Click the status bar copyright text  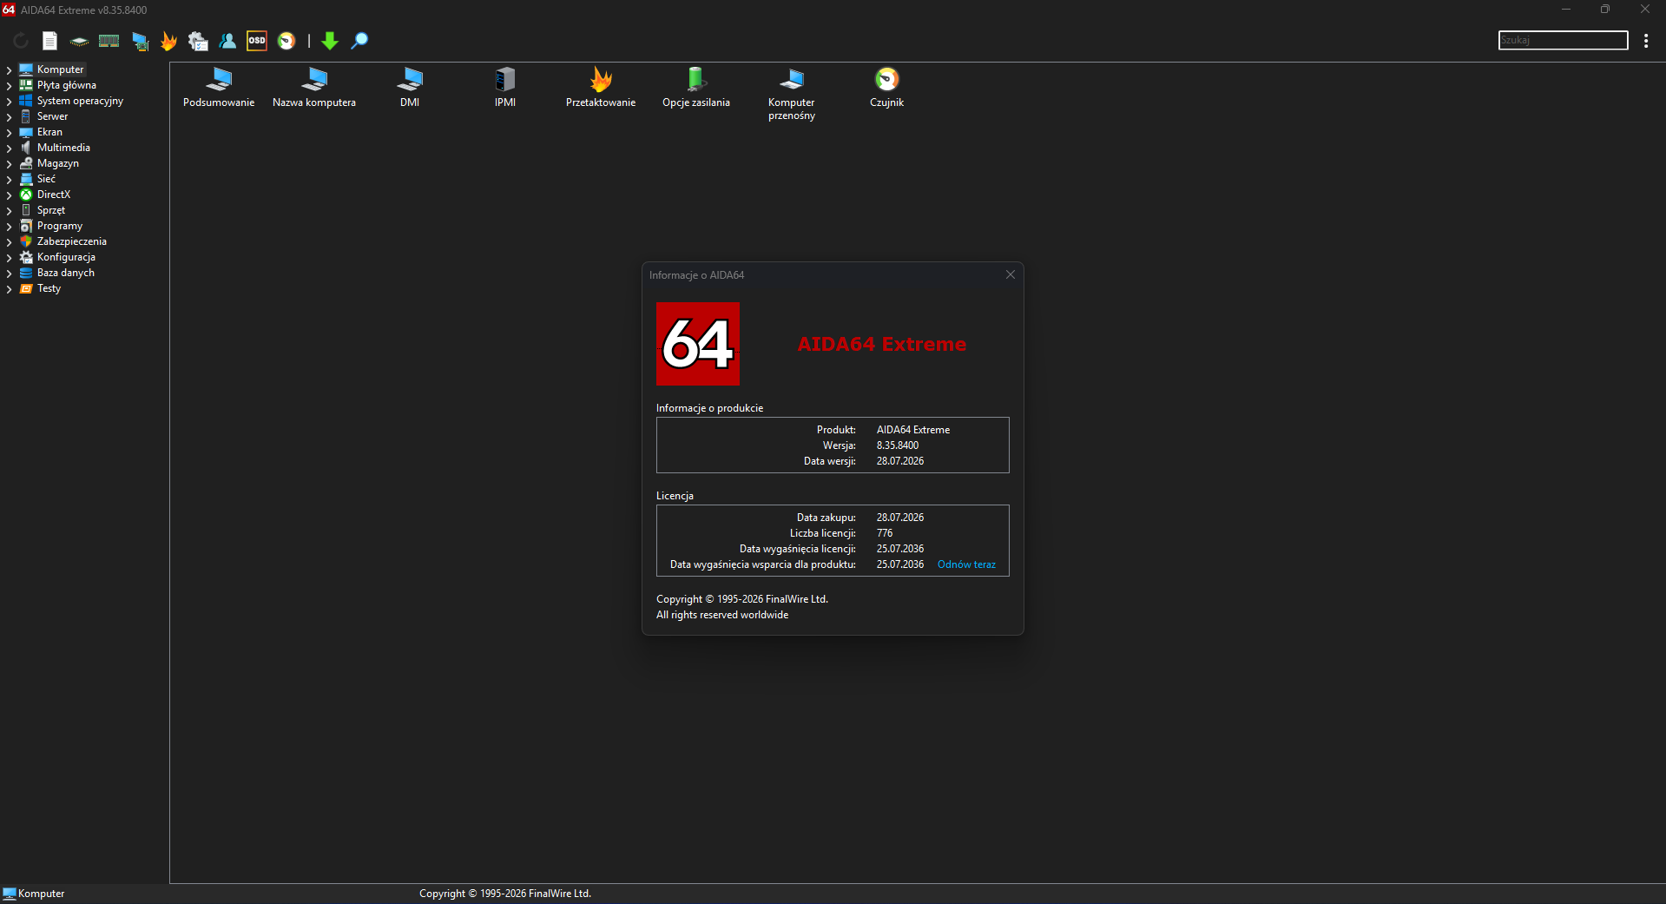point(505,894)
